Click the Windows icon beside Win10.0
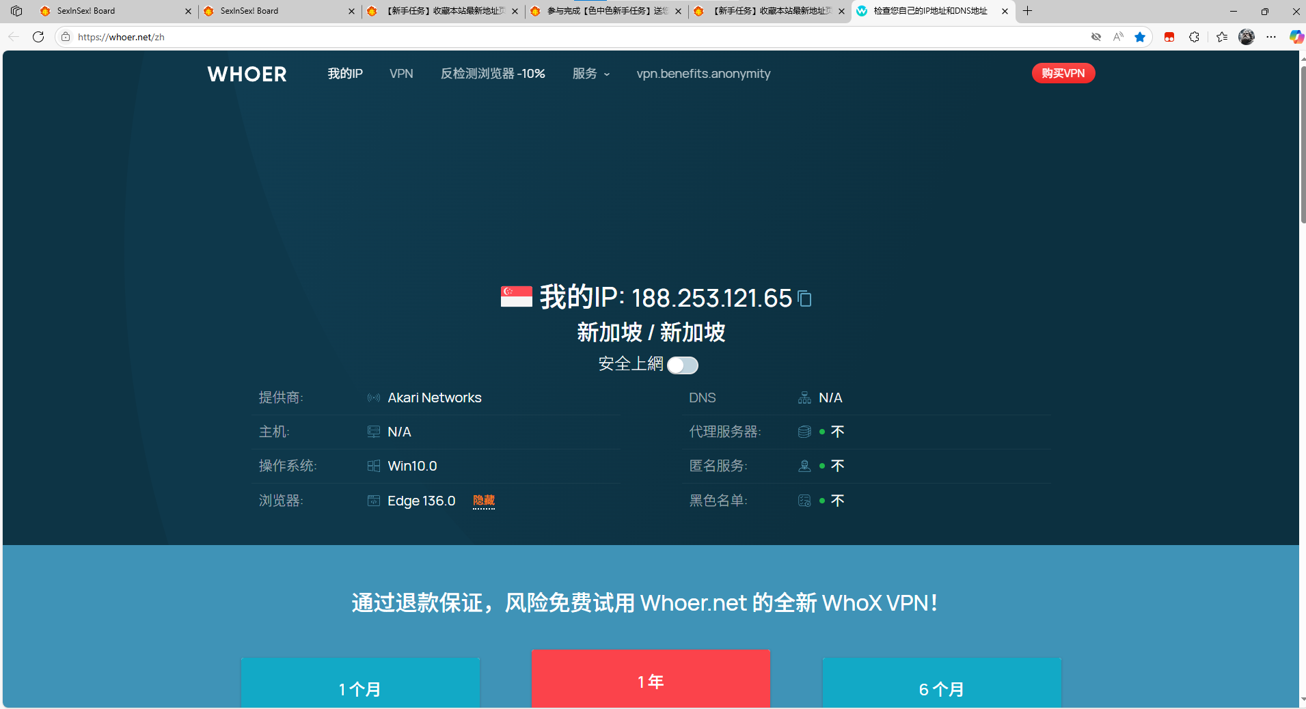Viewport: 1306px width, 709px height. (374, 466)
